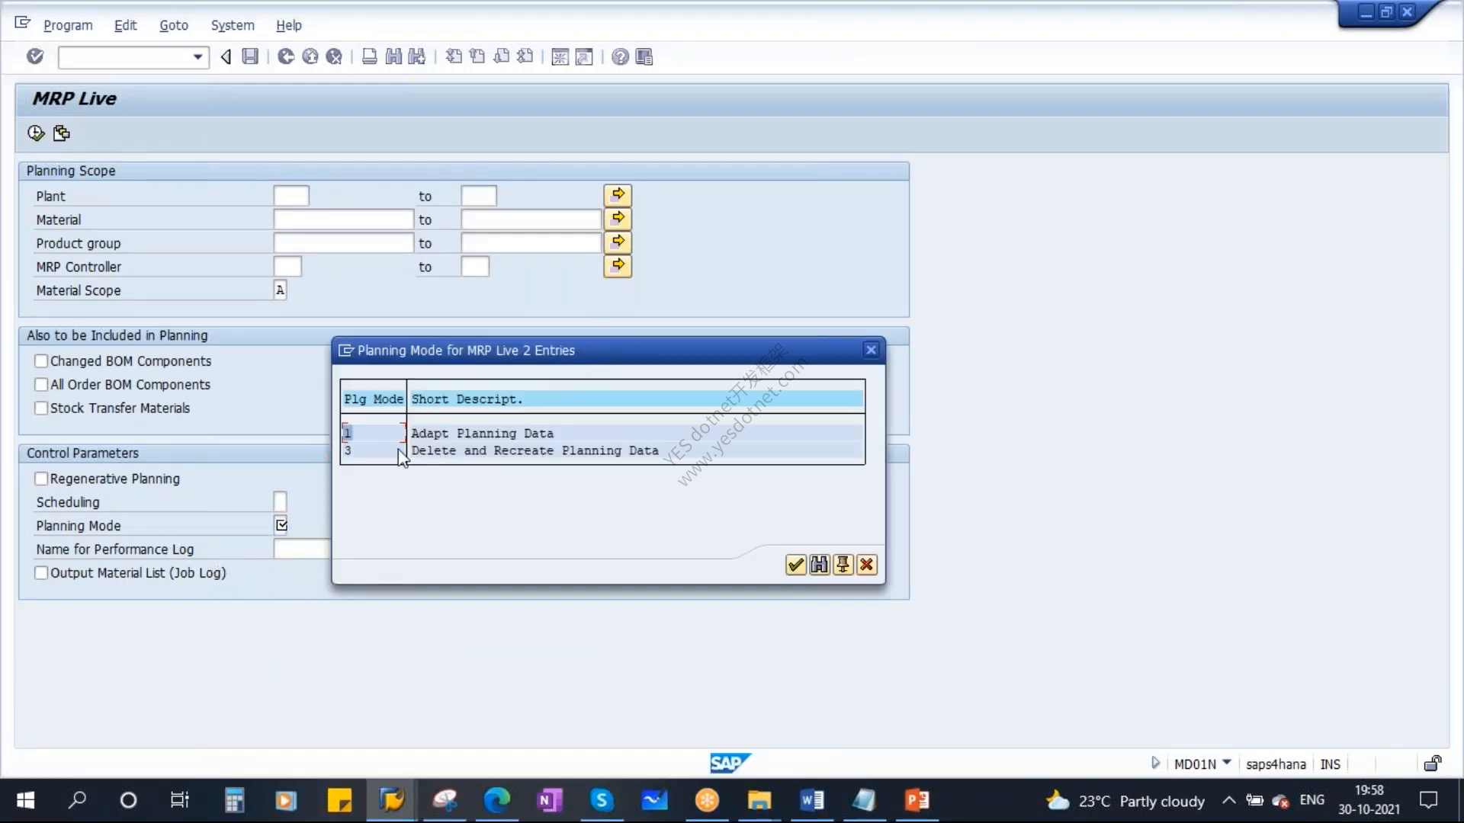Image resolution: width=1464 pixels, height=823 pixels.
Task: Click the green Back navigation icon
Action: click(x=286, y=56)
